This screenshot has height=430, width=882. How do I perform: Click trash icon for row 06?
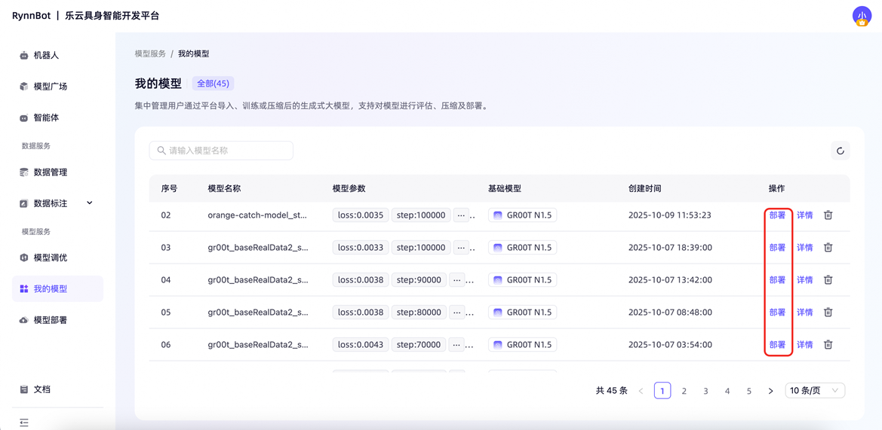pos(828,345)
